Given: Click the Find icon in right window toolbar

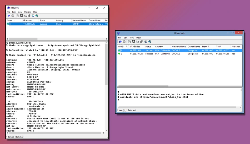Looking at the screenshot, I should (146, 42).
